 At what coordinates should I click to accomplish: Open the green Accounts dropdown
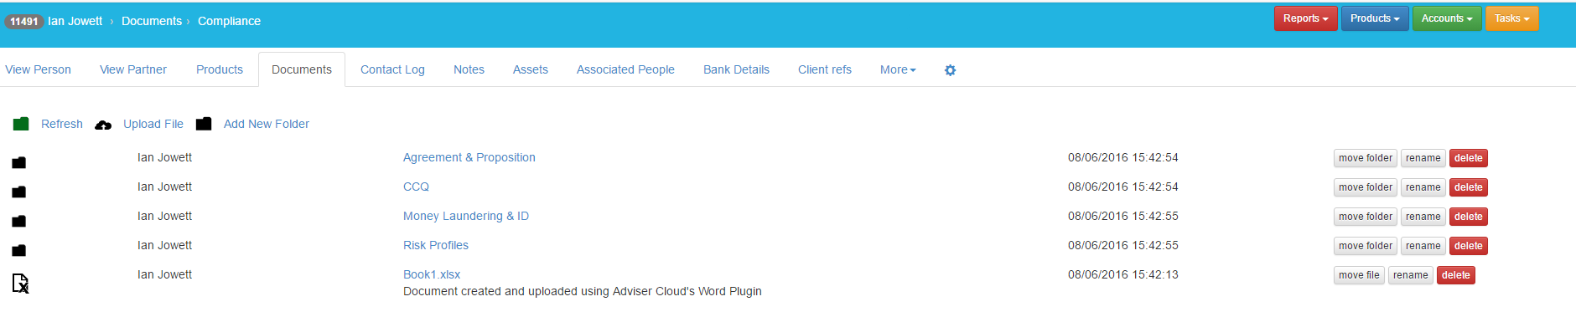click(1447, 18)
